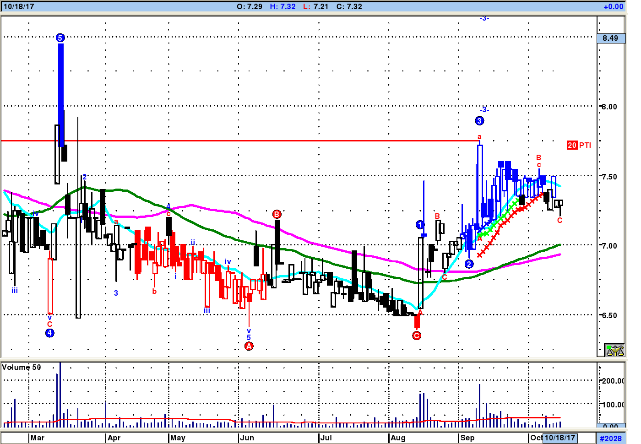Click the 10/18/17 date flag on time axis
The width and height of the screenshot is (641, 444).
tap(560, 438)
